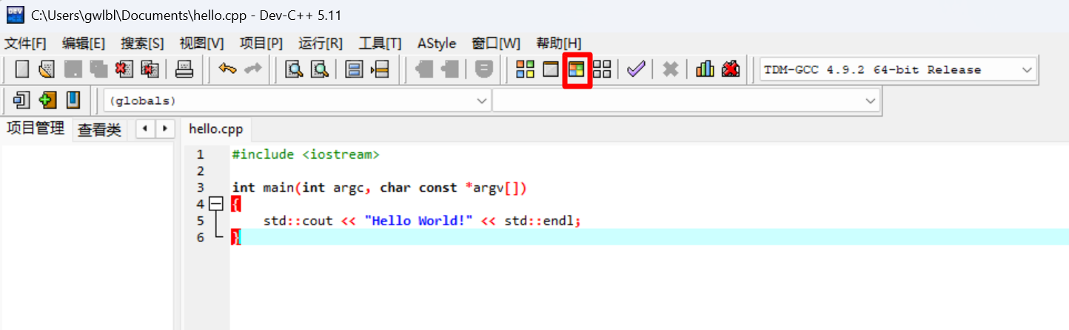Click the "Hello World!" string literal
This screenshot has width=1069, height=330.
(418, 221)
